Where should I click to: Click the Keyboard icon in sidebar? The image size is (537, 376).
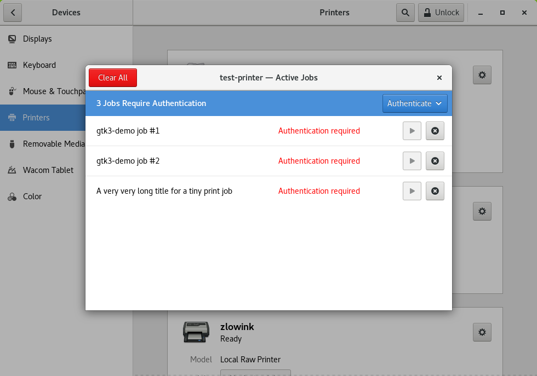pyautogui.click(x=12, y=65)
